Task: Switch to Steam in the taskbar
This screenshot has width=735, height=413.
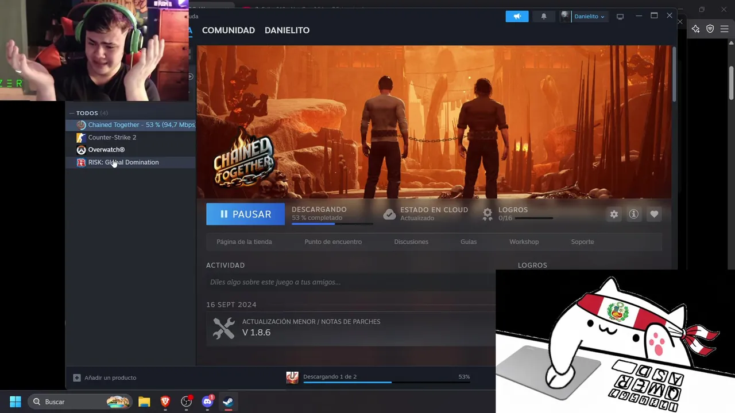Action: (x=228, y=402)
